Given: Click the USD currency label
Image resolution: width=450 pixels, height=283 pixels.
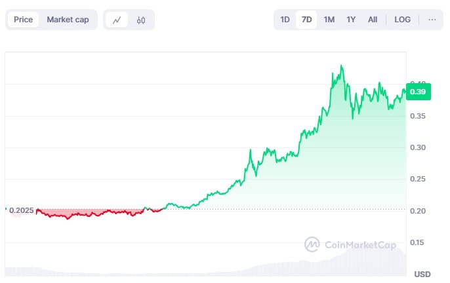Looking at the screenshot, I should tap(422, 273).
